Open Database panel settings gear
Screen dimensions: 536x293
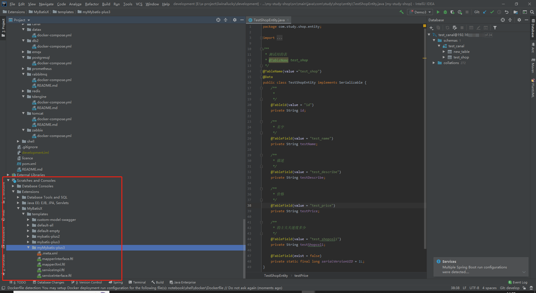click(x=519, y=20)
